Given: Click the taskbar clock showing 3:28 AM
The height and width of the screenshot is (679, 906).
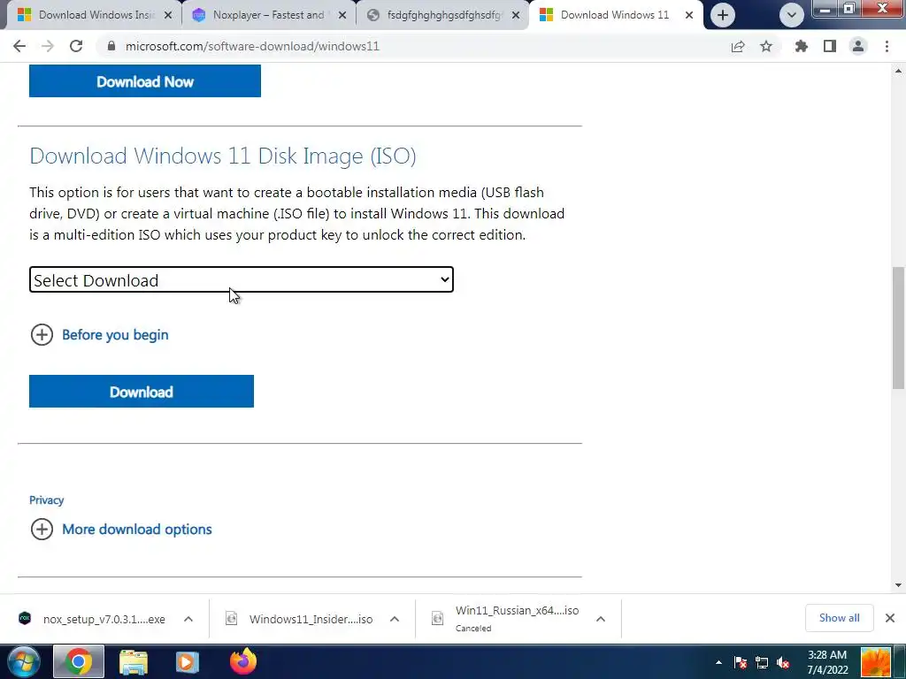Looking at the screenshot, I should point(827,662).
